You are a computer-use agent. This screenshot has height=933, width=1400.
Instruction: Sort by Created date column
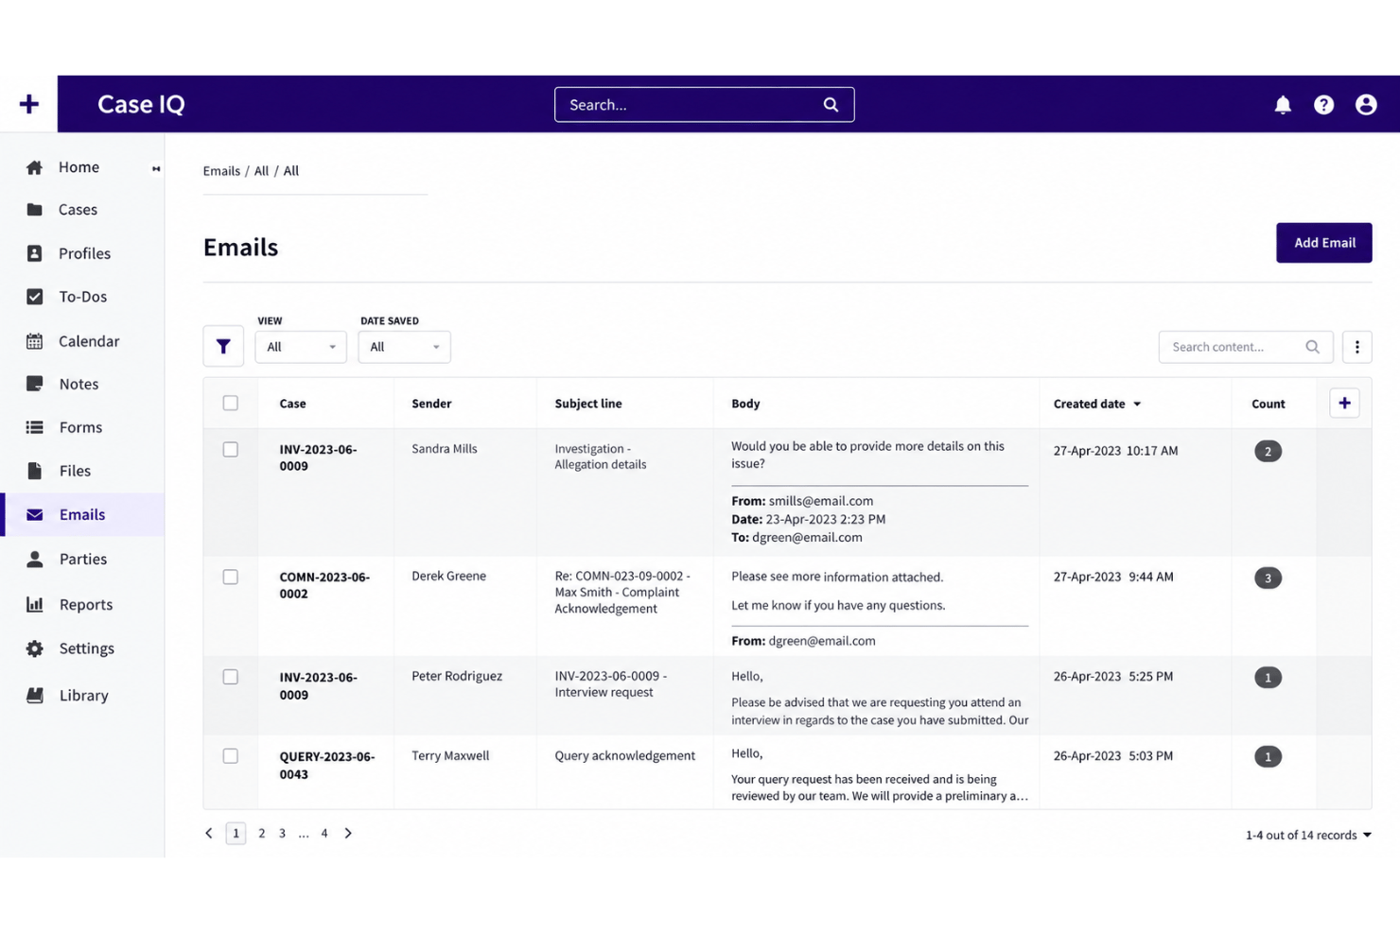(1097, 404)
